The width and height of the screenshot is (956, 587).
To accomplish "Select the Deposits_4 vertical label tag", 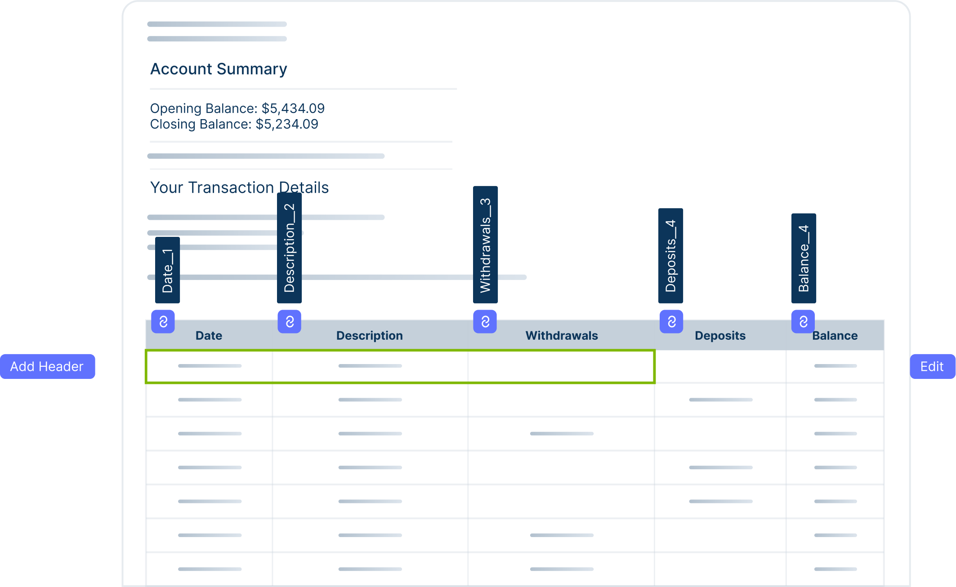I will point(670,255).
